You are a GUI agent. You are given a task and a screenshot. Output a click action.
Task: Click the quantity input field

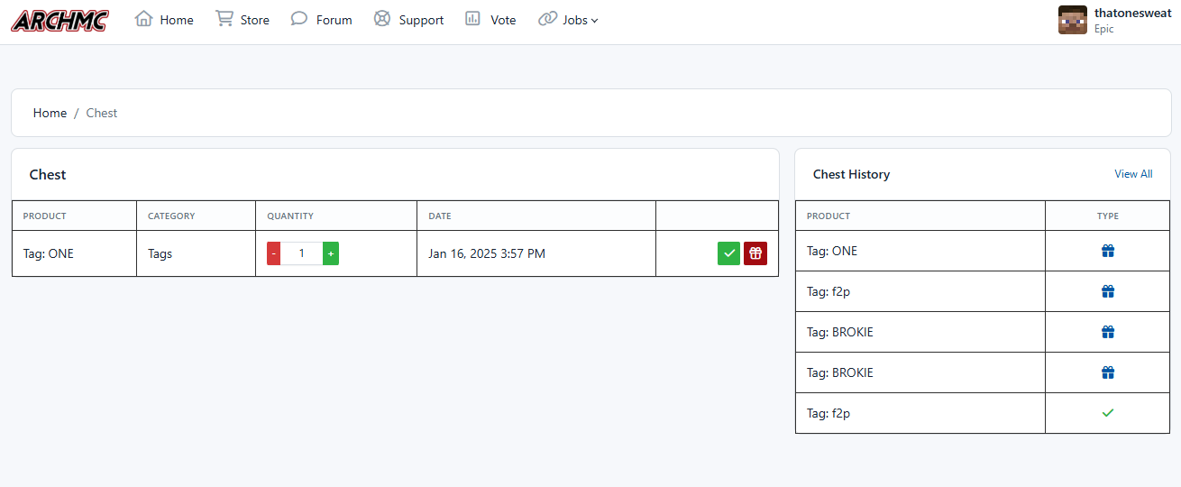tap(301, 253)
